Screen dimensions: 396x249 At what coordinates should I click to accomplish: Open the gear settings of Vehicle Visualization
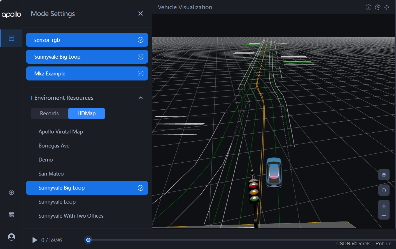pyautogui.click(x=378, y=7)
